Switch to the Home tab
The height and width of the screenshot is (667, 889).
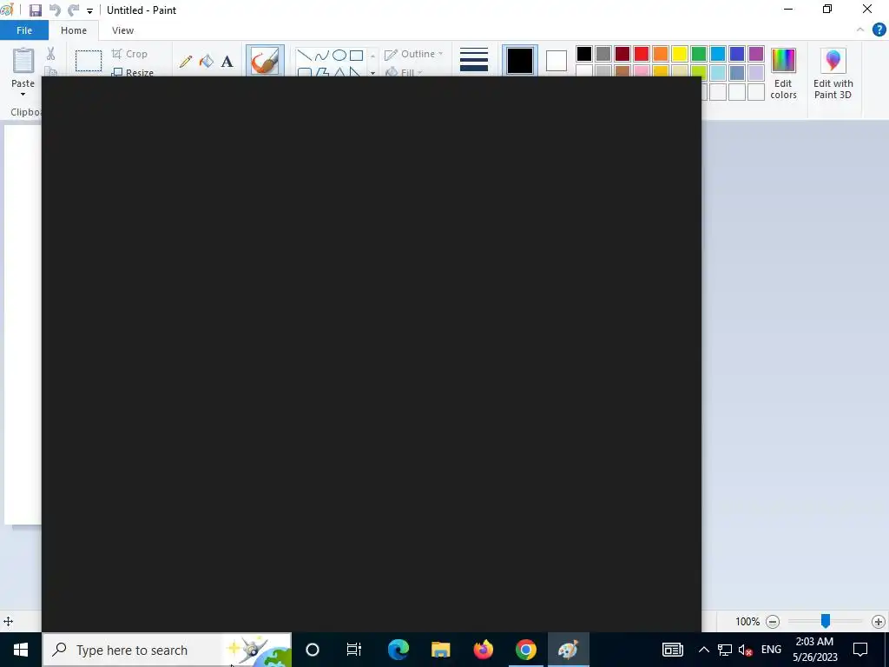(74, 30)
